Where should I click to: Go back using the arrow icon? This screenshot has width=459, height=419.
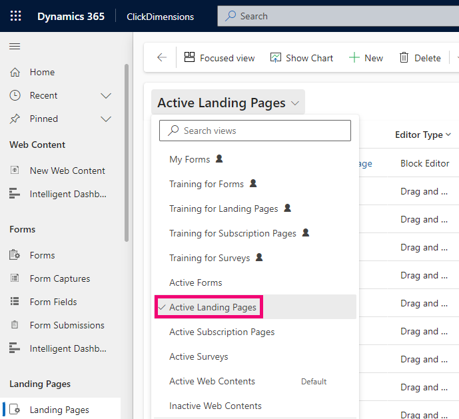pos(162,57)
